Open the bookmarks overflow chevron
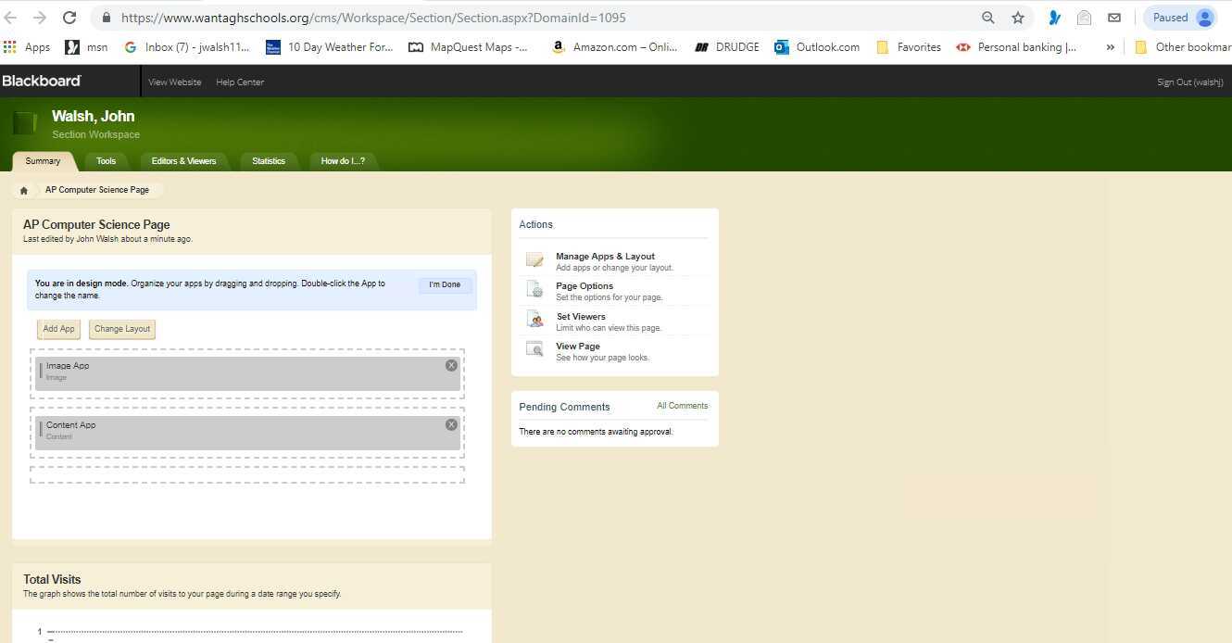This screenshot has height=643, width=1232. 1110,46
